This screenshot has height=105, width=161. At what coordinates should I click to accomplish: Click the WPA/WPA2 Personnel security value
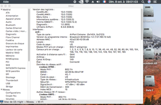(x=76, y=82)
